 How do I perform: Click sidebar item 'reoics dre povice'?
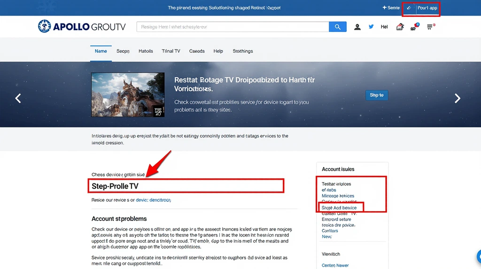[x=338, y=225]
